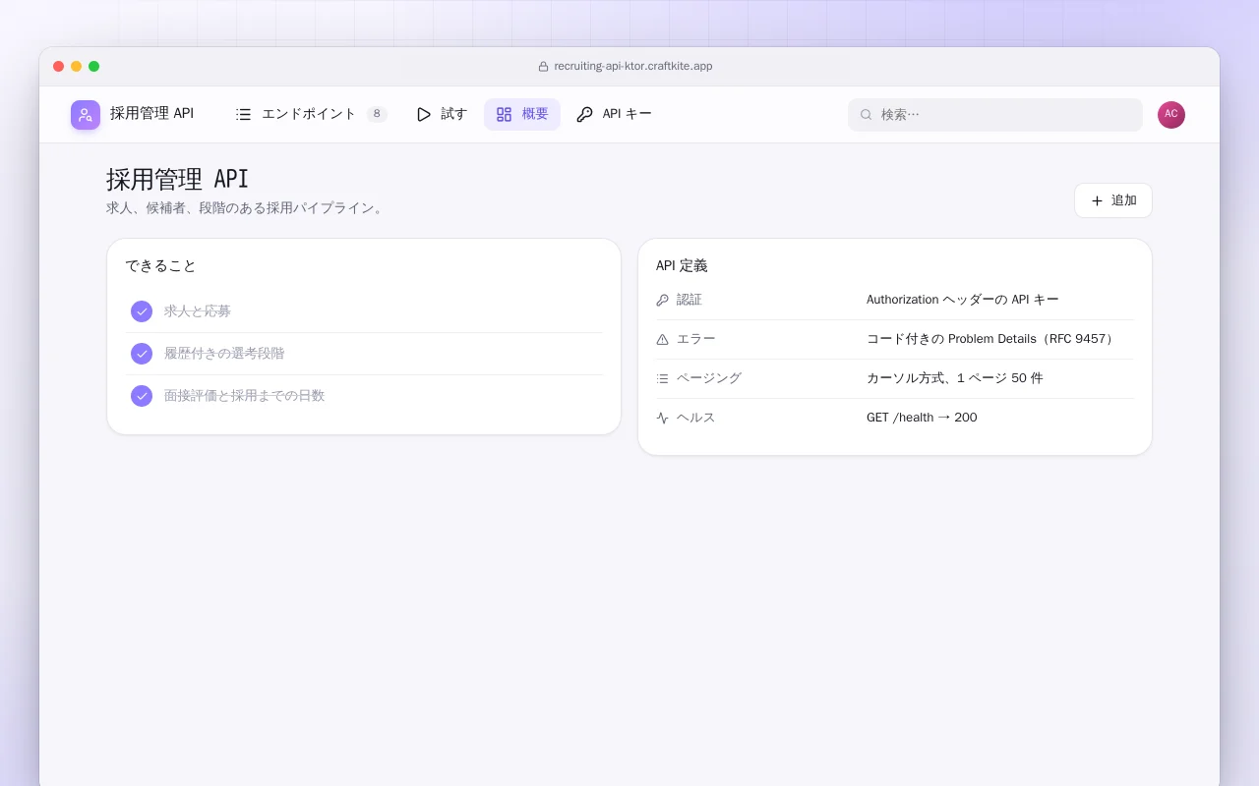Click the warning triangle icon next to エラー
Image resolution: width=1259 pixels, height=786 pixels.
662,339
